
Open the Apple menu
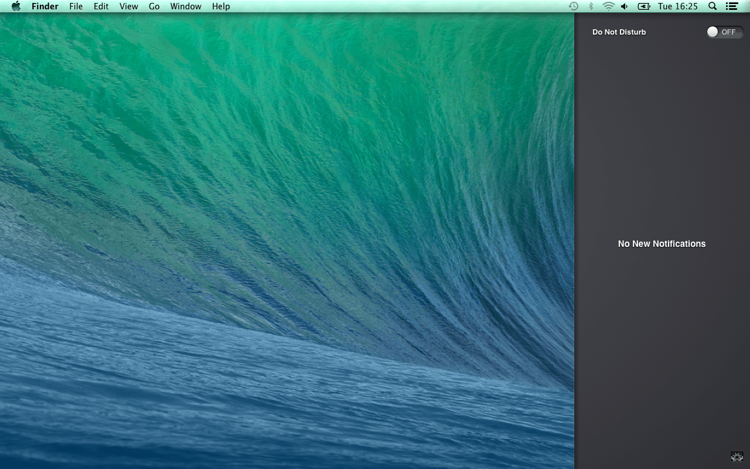pos(16,6)
